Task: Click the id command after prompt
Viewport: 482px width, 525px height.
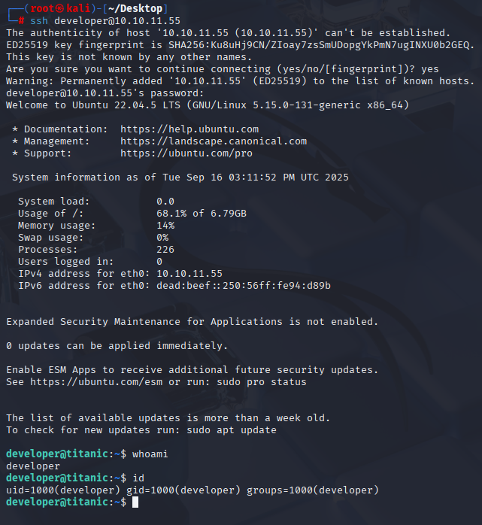Action: click(x=138, y=478)
